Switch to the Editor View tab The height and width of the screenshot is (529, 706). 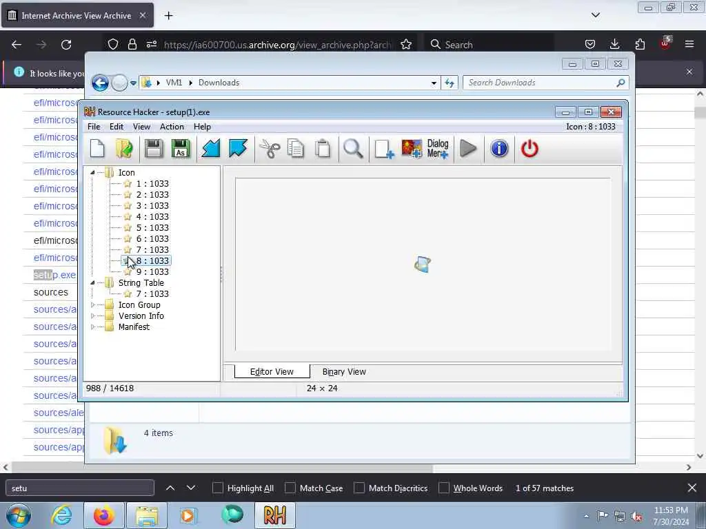tap(272, 372)
